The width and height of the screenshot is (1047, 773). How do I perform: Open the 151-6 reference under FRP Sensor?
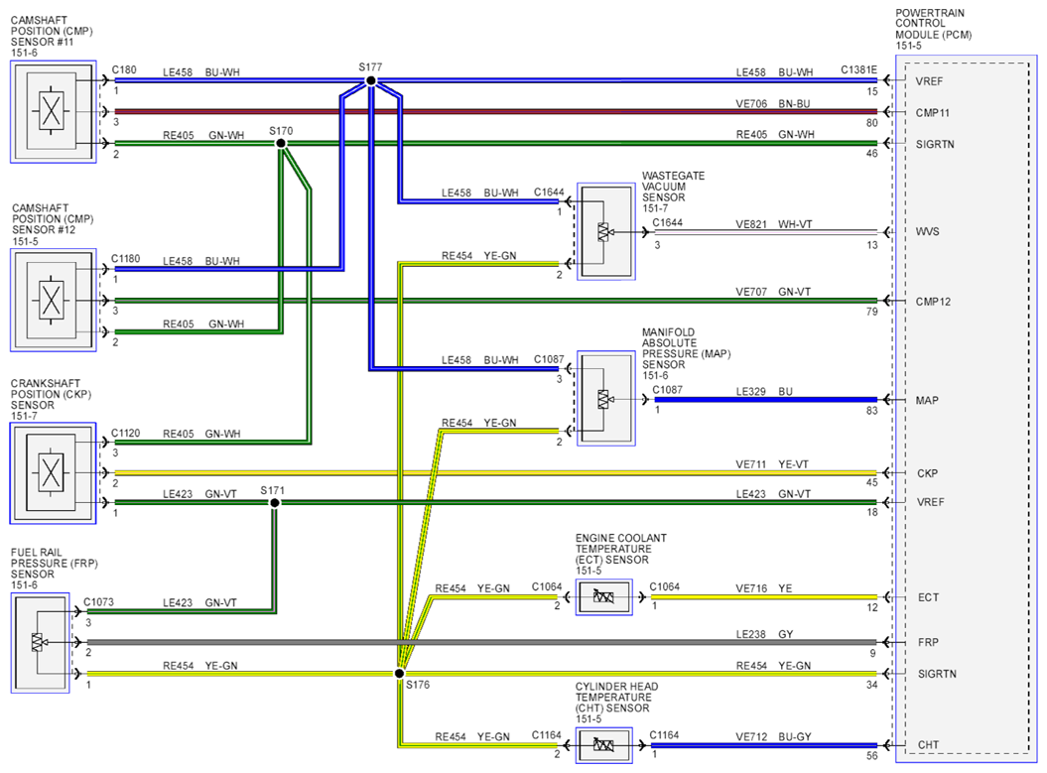click(24, 584)
